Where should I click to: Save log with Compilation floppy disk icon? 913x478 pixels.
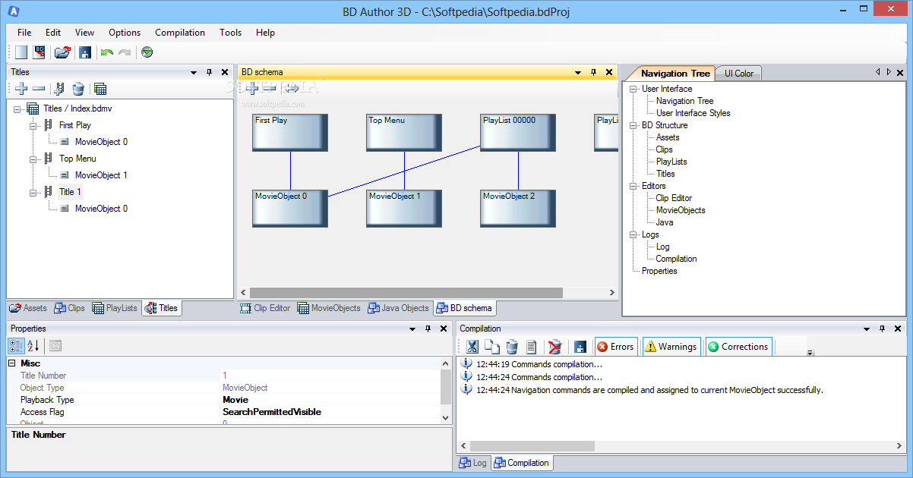pyautogui.click(x=580, y=347)
